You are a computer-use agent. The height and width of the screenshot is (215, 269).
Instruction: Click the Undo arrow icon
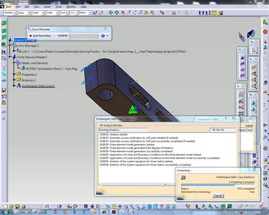(x=47, y=206)
